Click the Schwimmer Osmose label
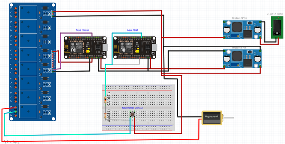Viewport: 285px width, 144px height. tap(132, 108)
